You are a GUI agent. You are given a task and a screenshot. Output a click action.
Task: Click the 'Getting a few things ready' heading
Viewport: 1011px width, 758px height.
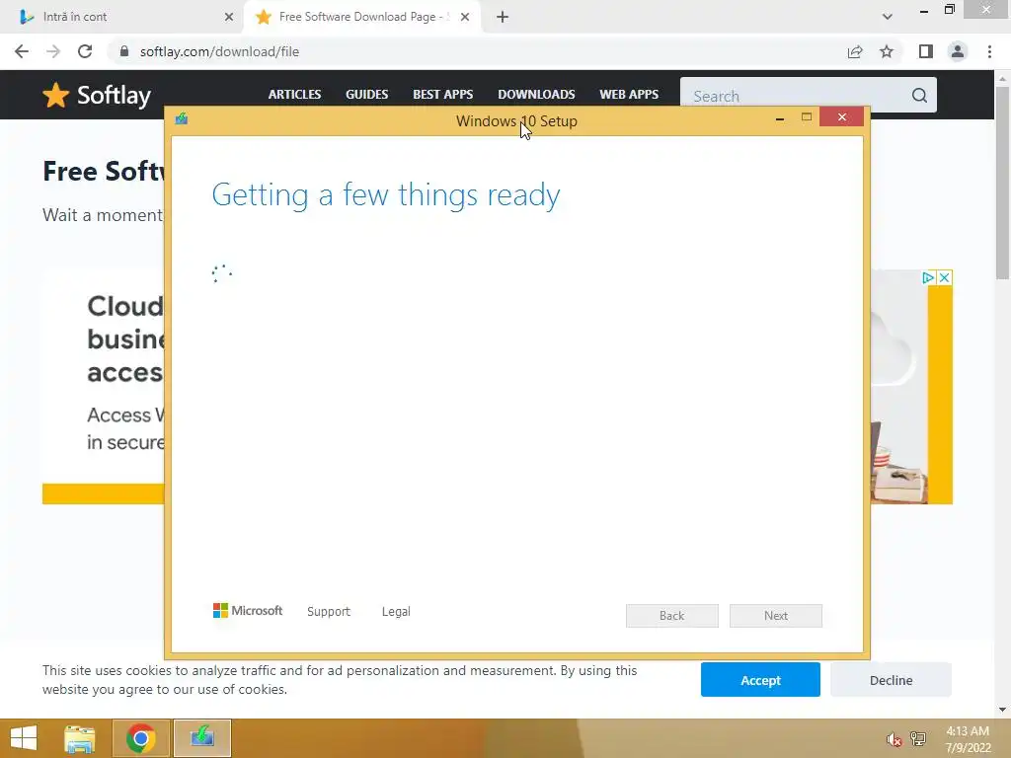tap(386, 195)
